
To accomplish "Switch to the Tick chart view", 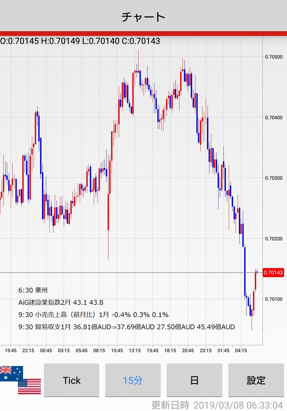I will click(x=71, y=380).
